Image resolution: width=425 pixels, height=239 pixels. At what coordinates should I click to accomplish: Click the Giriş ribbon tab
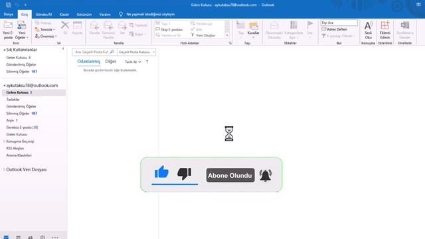(25, 15)
